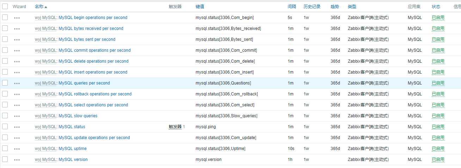The width and height of the screenshot is (461, 168).
Task: Open MySQL commit operations per second item
Action: pyautogui.click(x=94, y=50)
